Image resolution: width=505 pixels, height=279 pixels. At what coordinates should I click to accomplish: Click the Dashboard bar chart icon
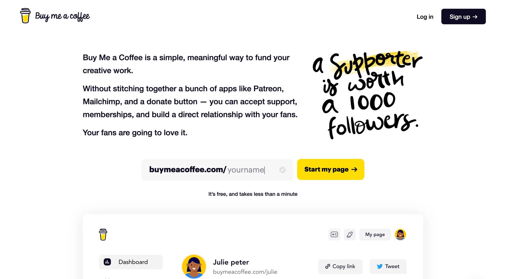[x=107, y=262]
